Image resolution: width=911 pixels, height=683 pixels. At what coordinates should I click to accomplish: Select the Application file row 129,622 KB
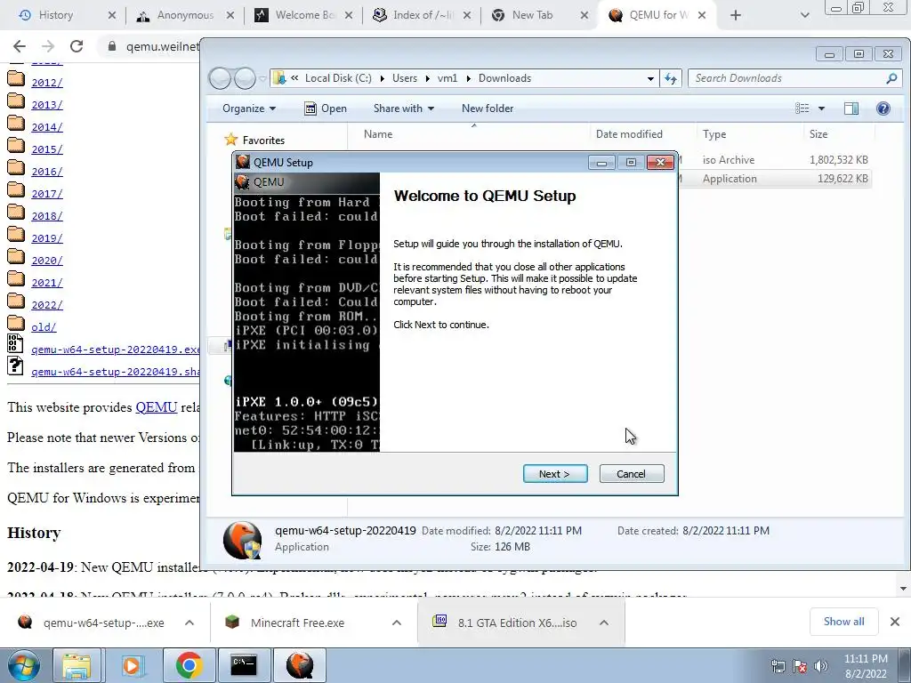[x=775, y=179]
